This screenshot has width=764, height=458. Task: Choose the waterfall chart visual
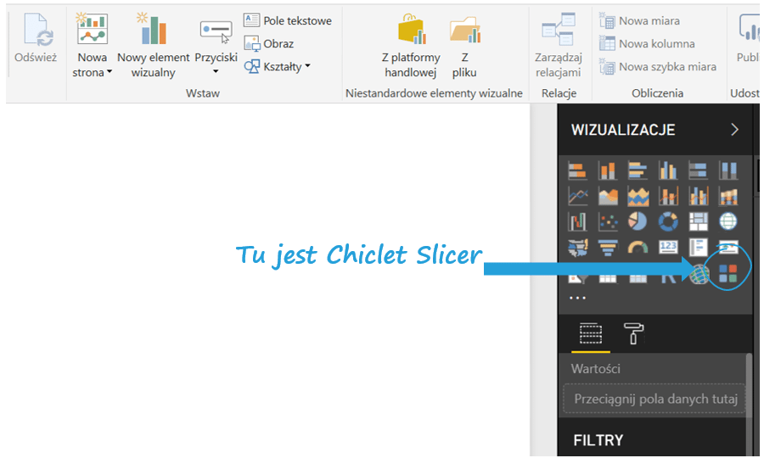pyautogui.click(x=578, y=221)
